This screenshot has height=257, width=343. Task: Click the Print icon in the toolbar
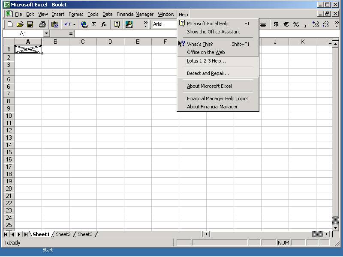(42, 24)
